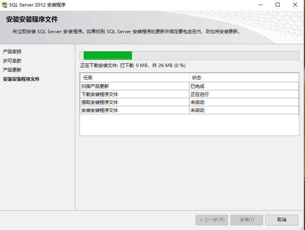Click the 安装安装程序文件 page heading
305x230 pixels.
(32, 19)
